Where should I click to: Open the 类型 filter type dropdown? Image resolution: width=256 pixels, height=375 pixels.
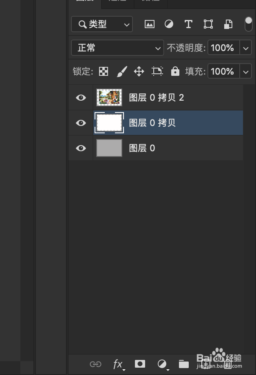[102, 24]
